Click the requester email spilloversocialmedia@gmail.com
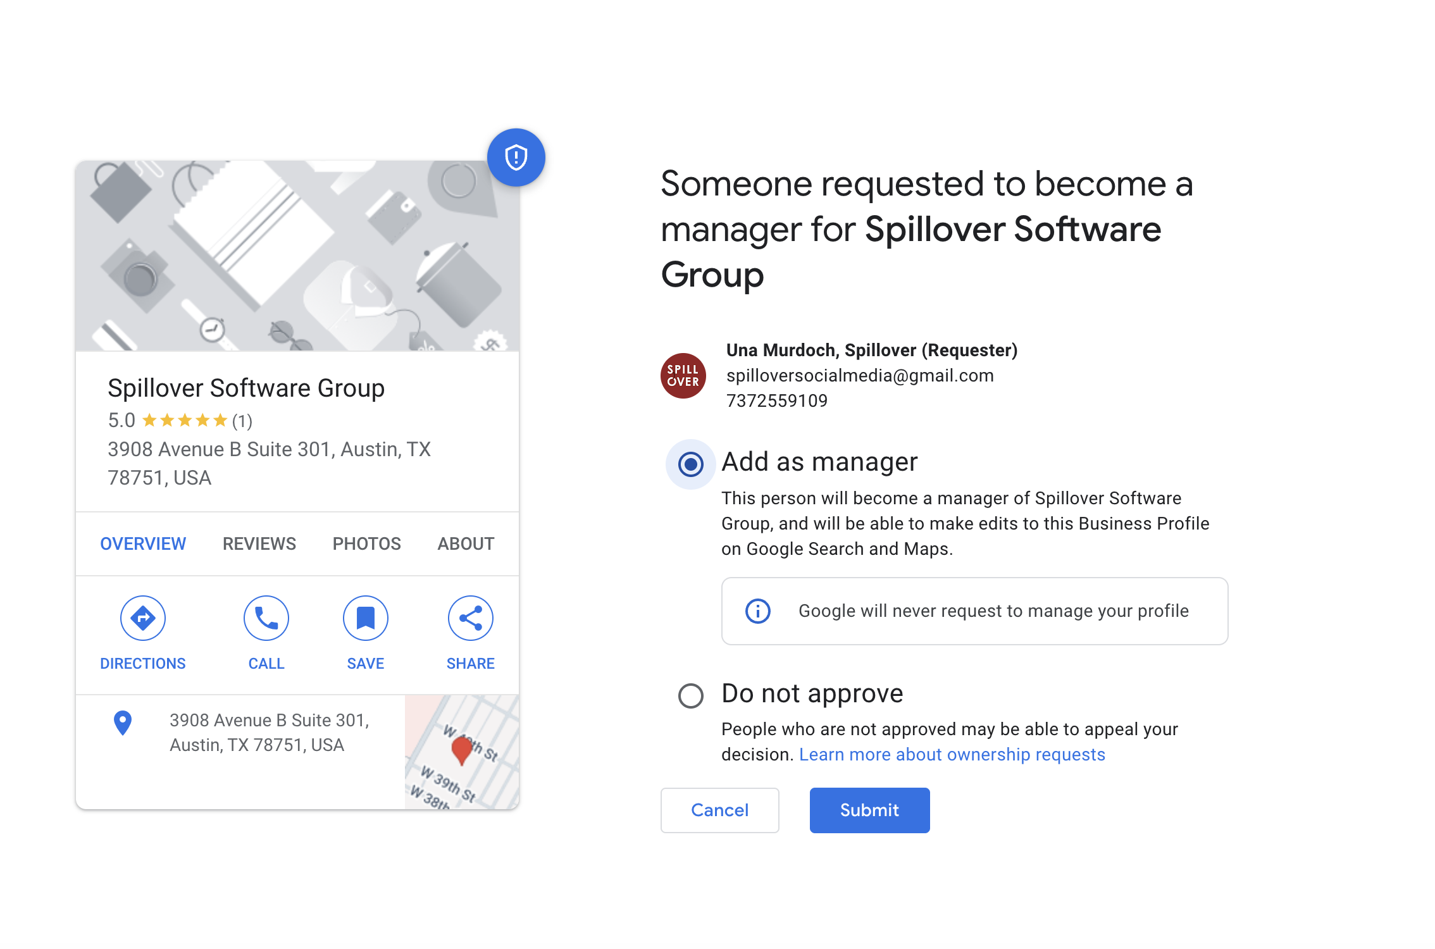1435x949 pixels. tap(860, 376)
